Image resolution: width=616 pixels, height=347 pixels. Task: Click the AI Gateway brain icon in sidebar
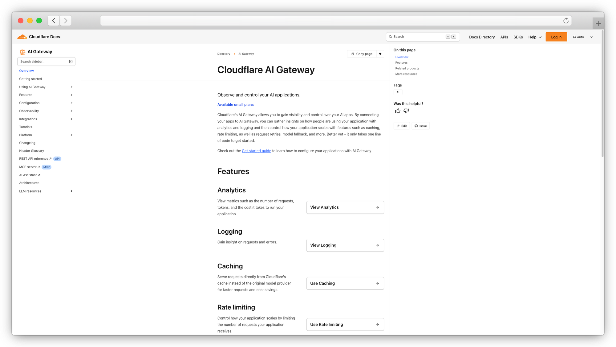(x=22, y=52)
